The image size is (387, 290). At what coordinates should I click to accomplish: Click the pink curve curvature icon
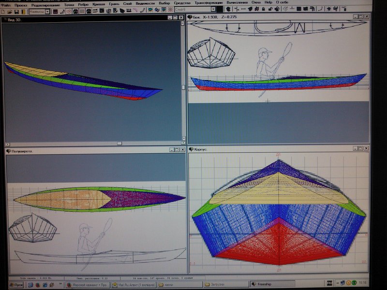tap(135, 10)
